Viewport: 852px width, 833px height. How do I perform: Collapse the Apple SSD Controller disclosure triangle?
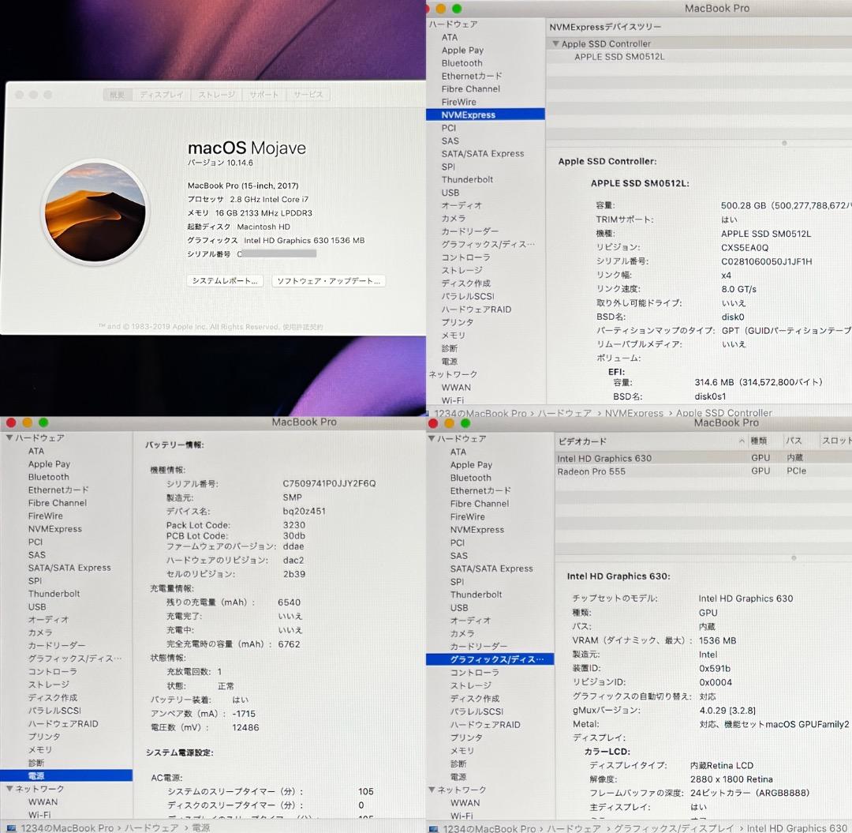557,43
